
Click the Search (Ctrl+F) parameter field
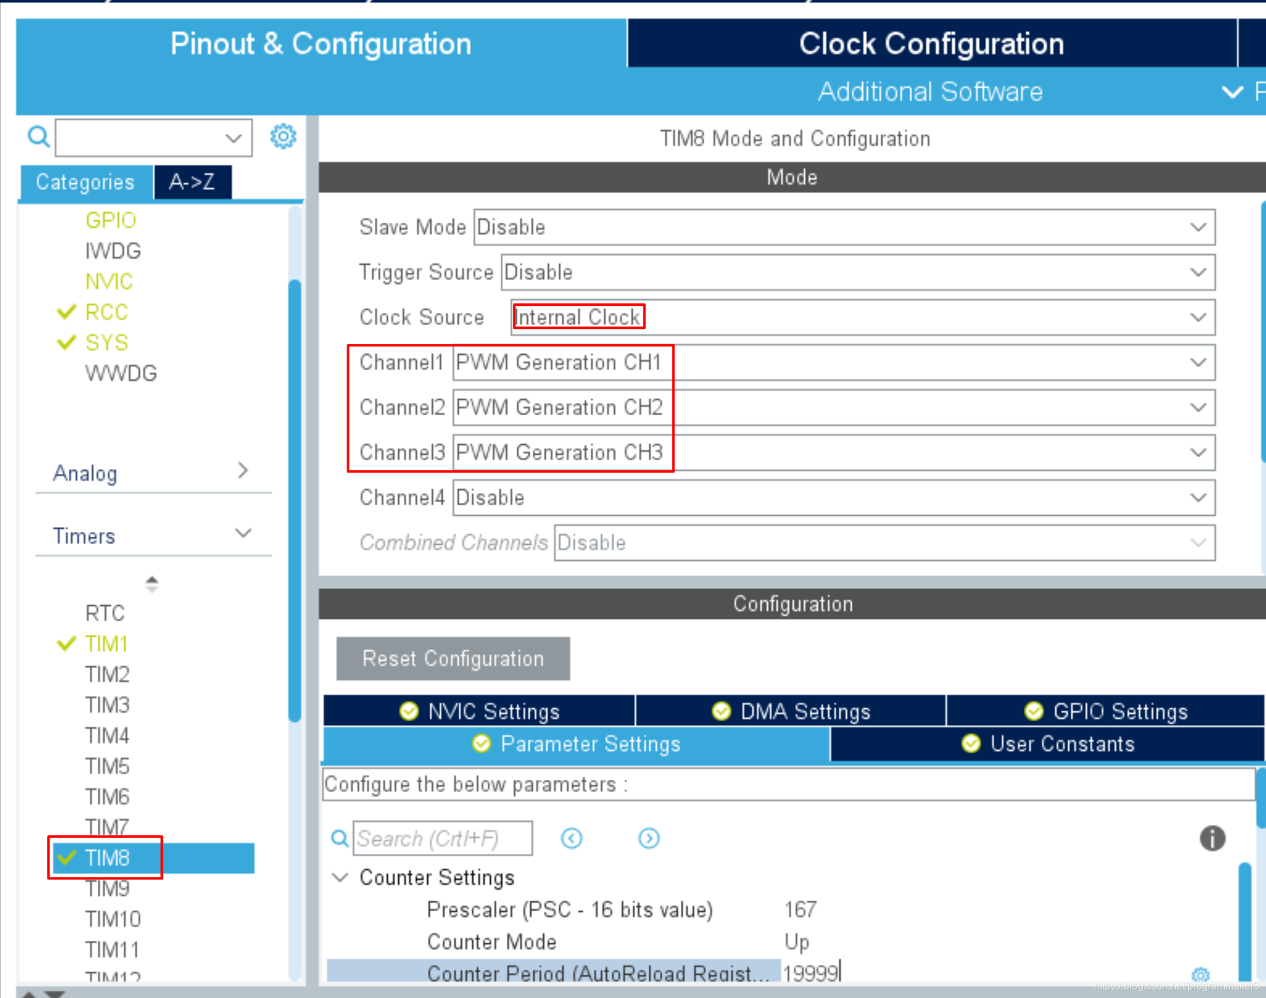click(x=443, y=838)
